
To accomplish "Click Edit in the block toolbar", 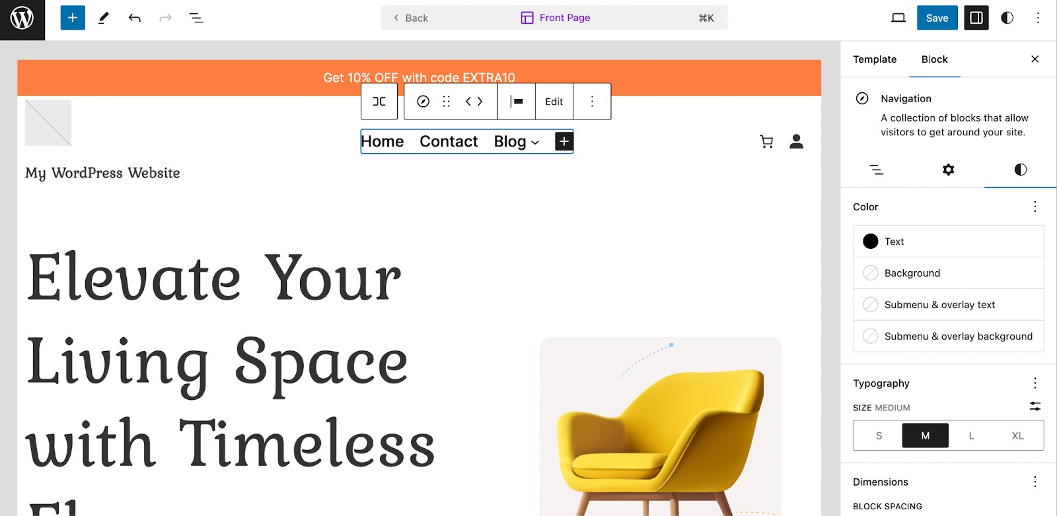I will [554, 102].
